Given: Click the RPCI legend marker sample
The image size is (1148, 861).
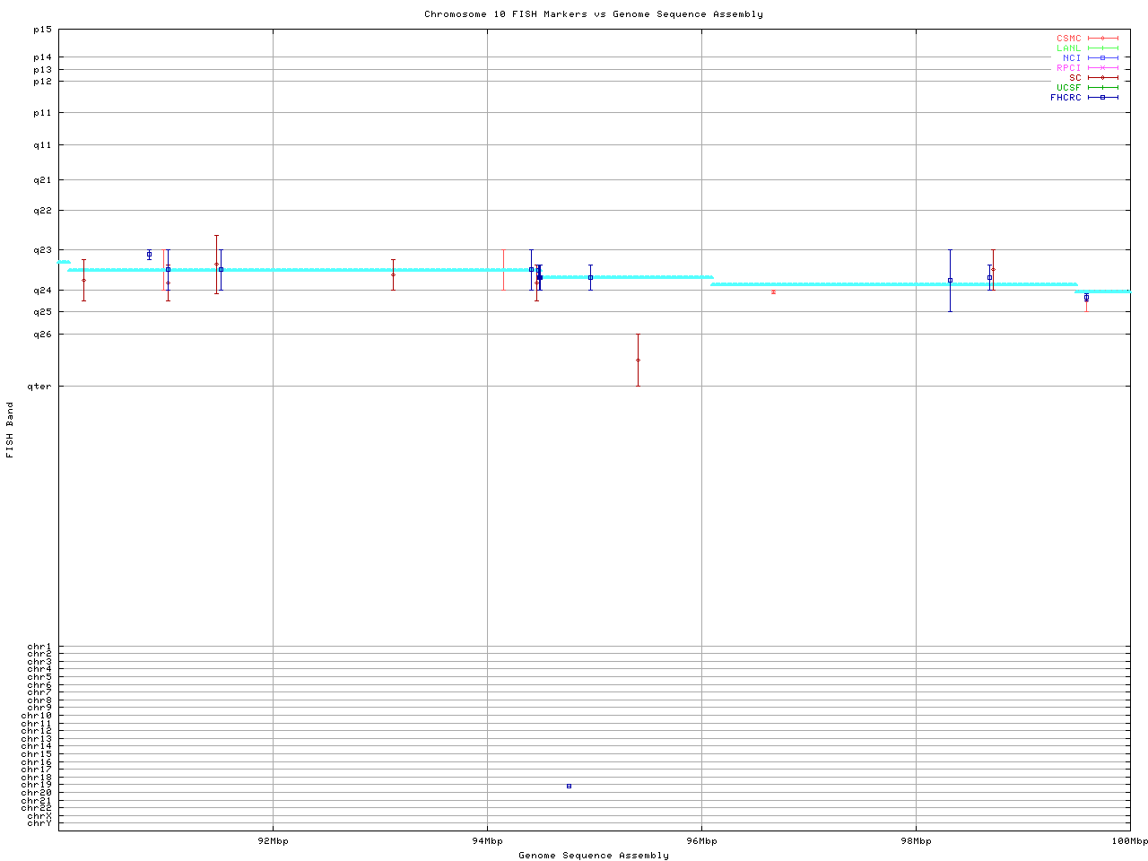Looking at the screenshot, I should (1103, 67).
